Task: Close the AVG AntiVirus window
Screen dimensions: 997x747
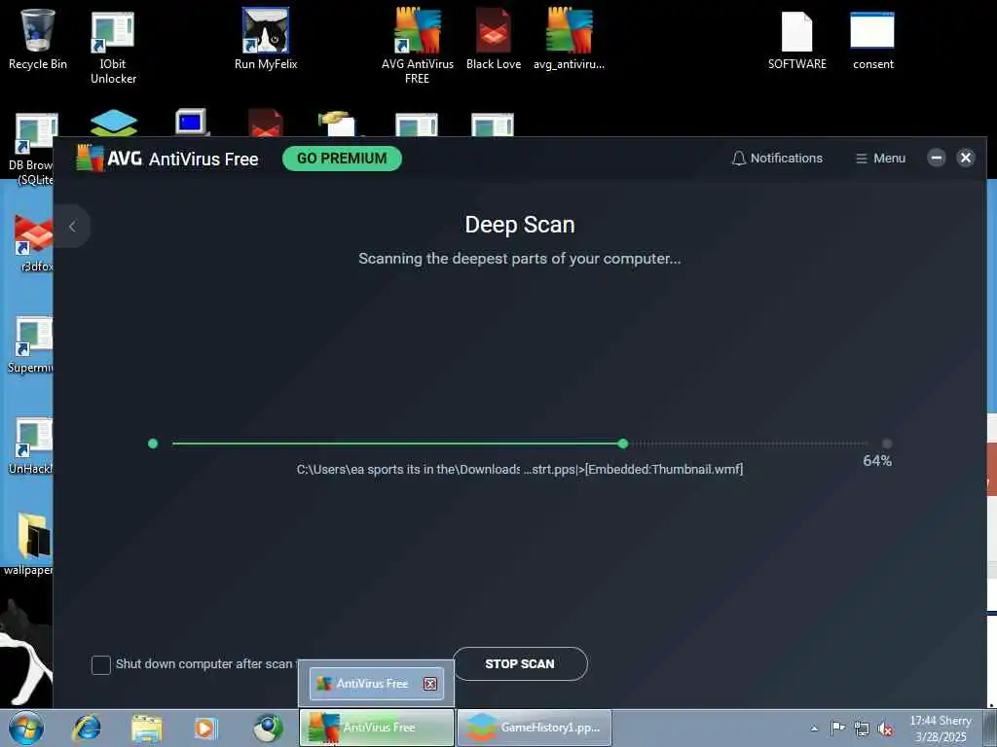Action: [x=965, y=158]
